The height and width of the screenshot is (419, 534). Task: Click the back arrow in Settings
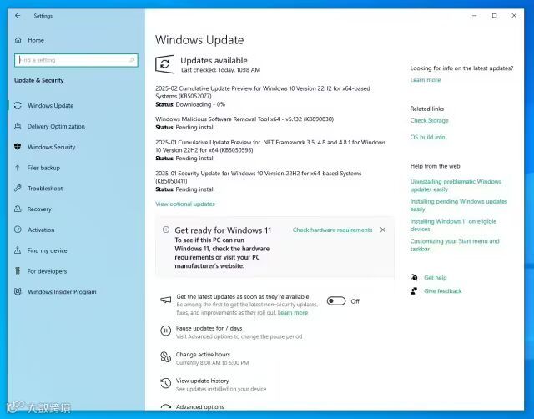[18, 16]
